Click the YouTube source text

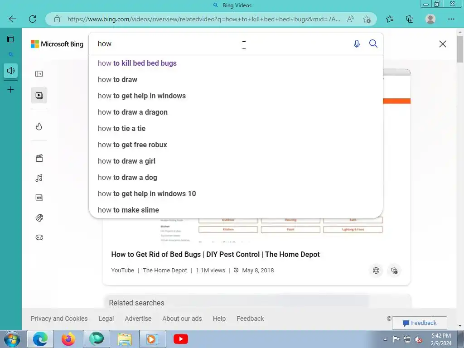coord(122,271)
